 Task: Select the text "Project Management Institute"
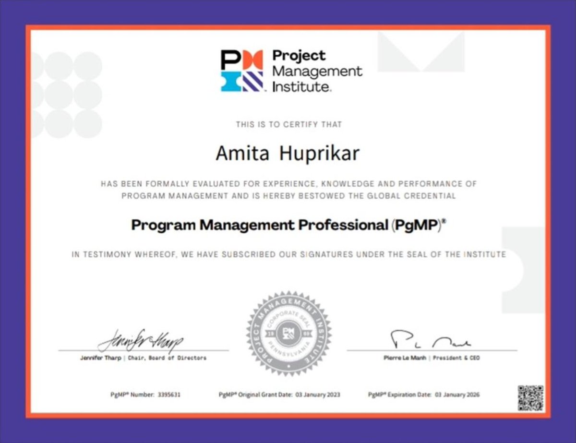coord(317,71)
